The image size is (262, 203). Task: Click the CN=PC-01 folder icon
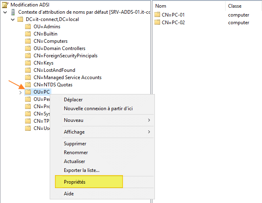click(158, 15)
